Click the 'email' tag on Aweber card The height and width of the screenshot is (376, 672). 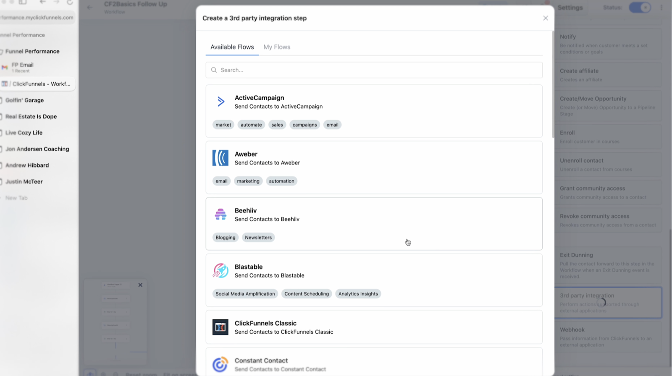pos(221,181)
